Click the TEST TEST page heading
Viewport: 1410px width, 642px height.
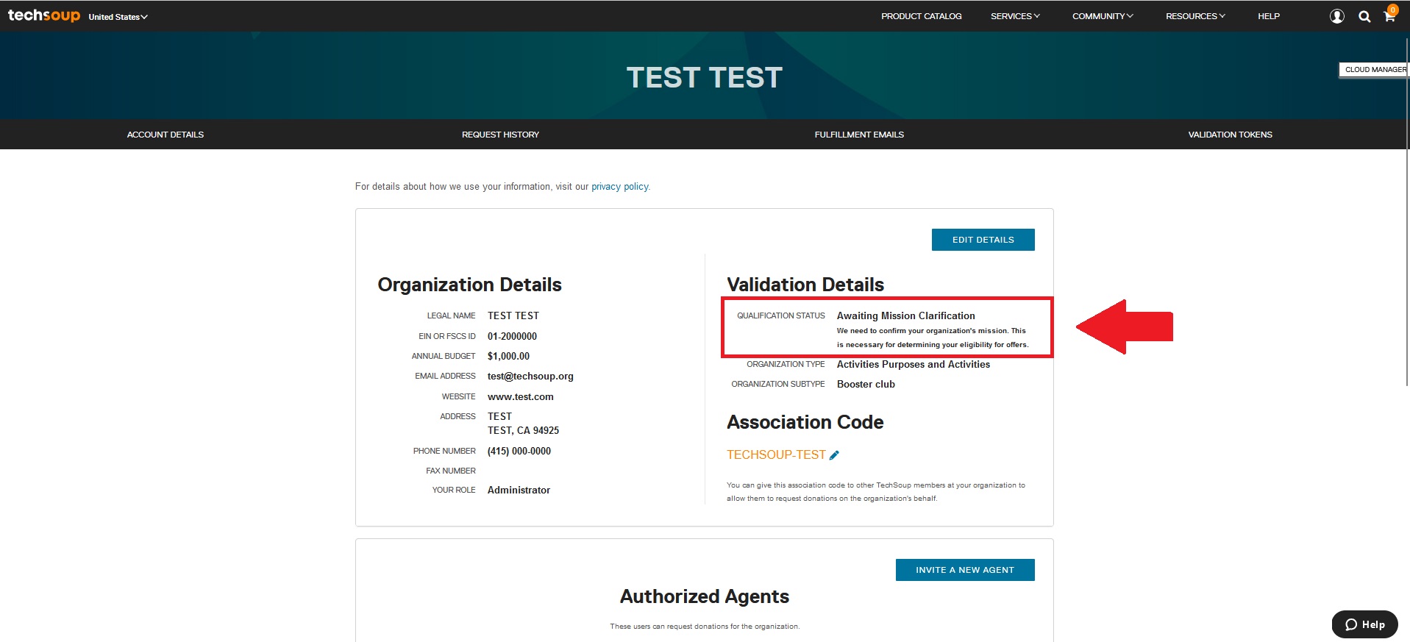coord(705,77)
